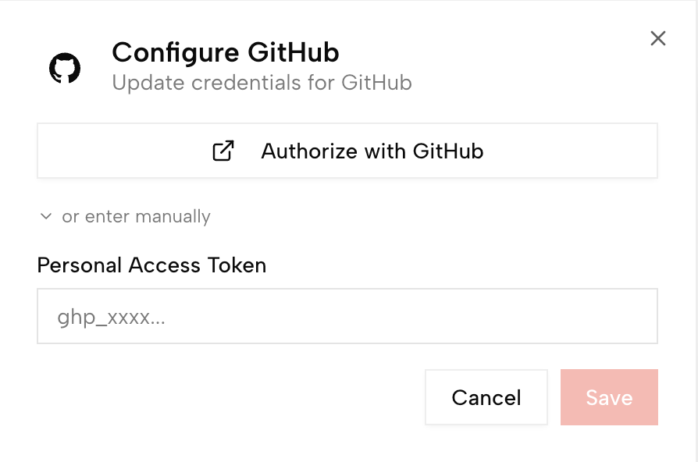Image resolution: width=698 pixels, height=462 pixels.
Task: Click the GitHub Octocat logo icon
Action: [x=65, y=68]
